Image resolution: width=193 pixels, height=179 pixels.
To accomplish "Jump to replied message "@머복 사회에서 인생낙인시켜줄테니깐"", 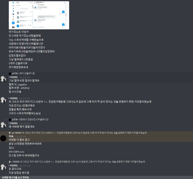I will tap(30, 120).
